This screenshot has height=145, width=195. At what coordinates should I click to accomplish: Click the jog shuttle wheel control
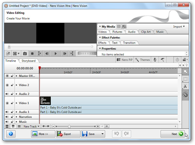pyautogui.click(x=87, y=53)
